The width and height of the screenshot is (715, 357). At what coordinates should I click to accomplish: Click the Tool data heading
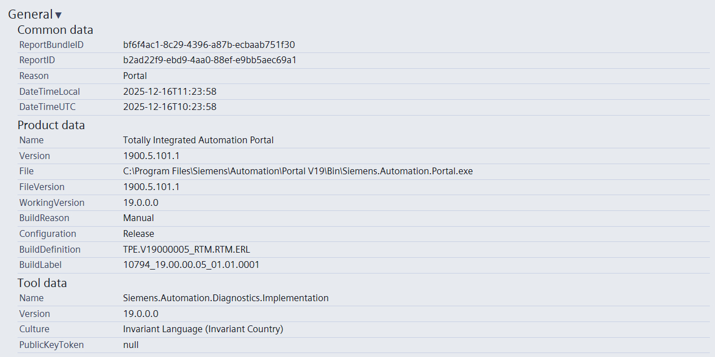click(x=42, y=283)
